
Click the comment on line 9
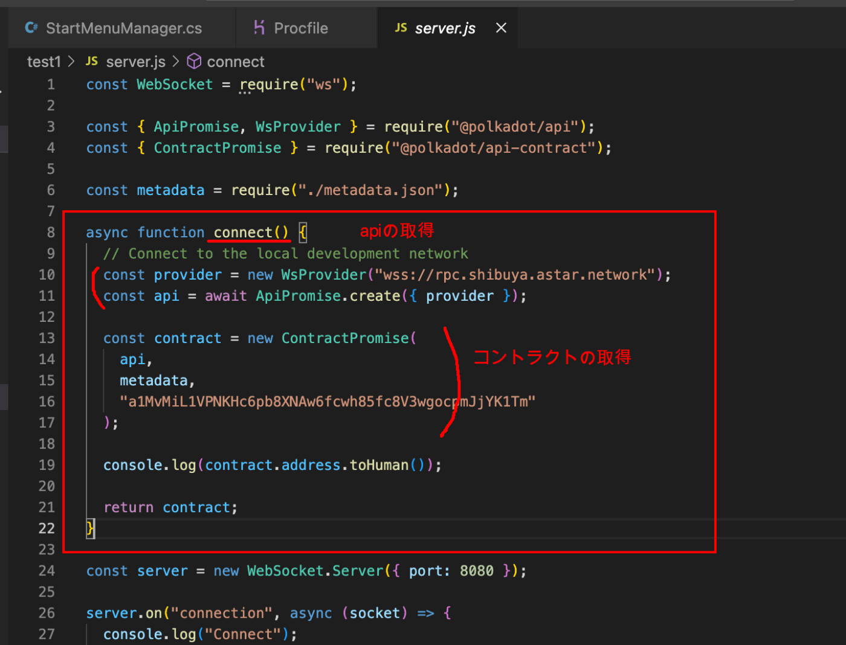[x=286, y=254]
